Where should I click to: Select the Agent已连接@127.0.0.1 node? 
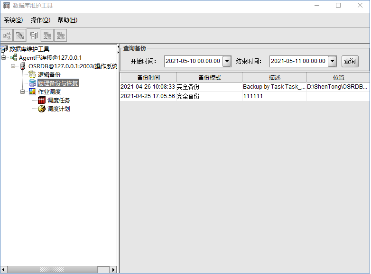coord(50,58)
